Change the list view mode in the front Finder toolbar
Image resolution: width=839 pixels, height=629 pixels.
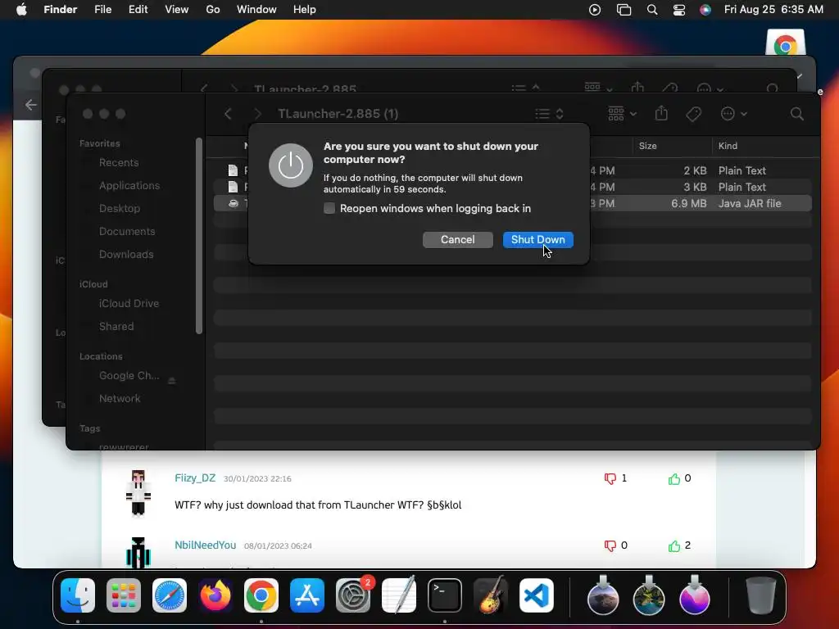pos(550,113)
